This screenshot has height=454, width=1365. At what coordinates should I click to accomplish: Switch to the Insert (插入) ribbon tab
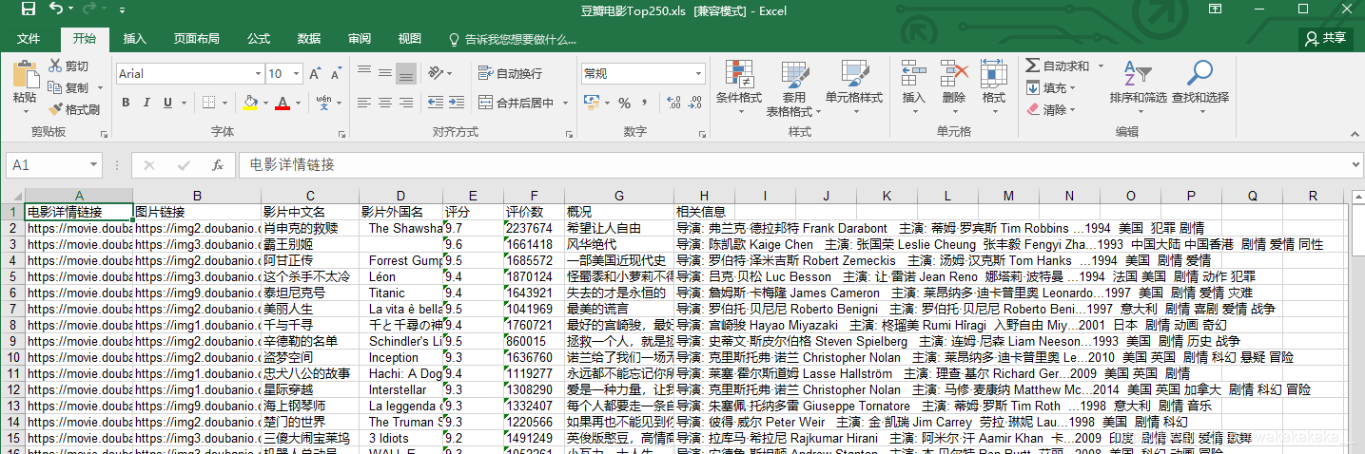(x=135, y=39)
